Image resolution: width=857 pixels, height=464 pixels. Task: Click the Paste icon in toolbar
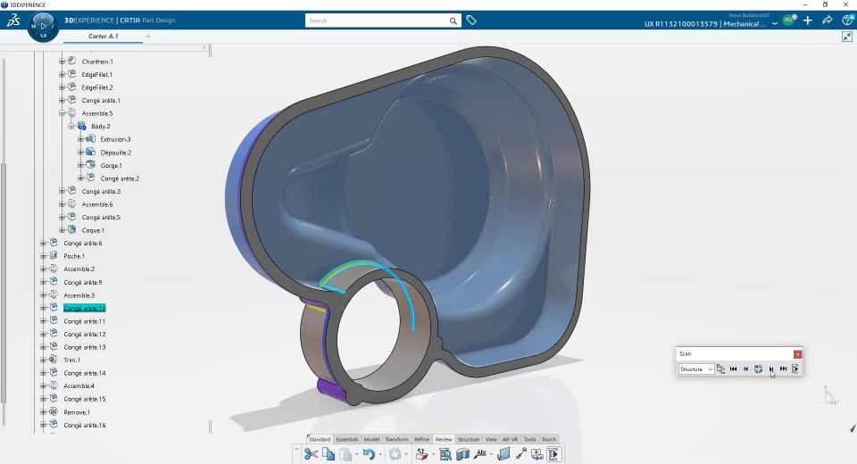tap(345, 453)
